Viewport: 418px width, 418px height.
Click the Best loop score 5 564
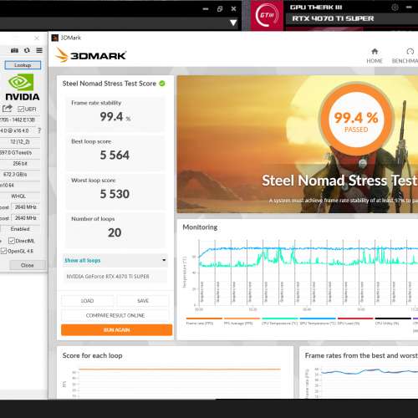pyautogui.click(x=115, y=155)
